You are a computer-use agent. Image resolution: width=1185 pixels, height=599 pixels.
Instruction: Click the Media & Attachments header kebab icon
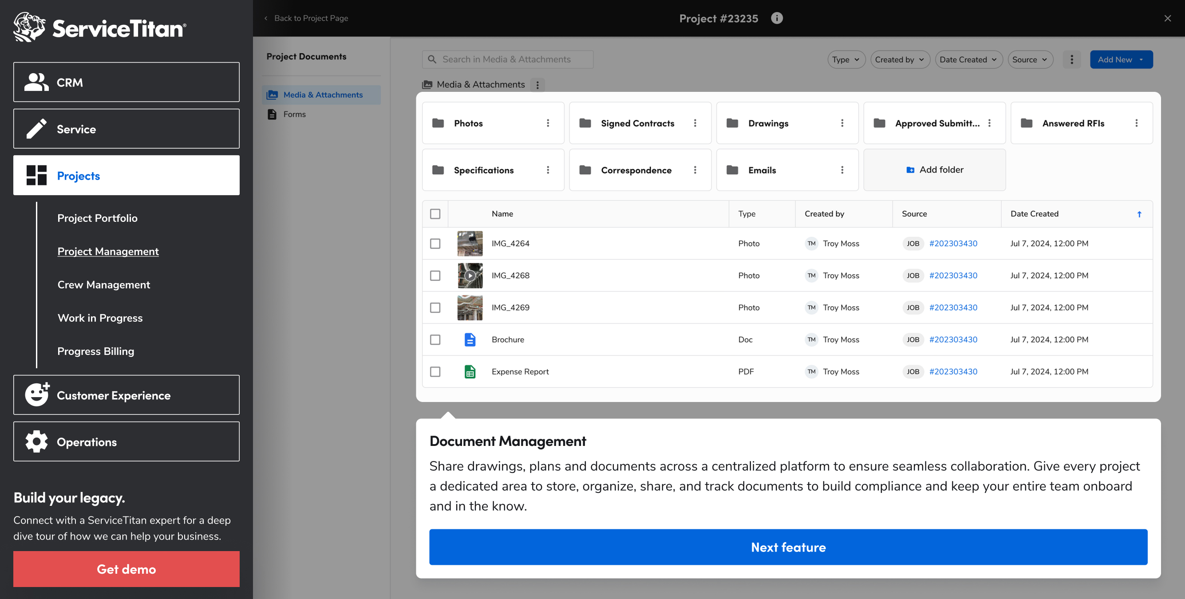(x=537, y=85)
